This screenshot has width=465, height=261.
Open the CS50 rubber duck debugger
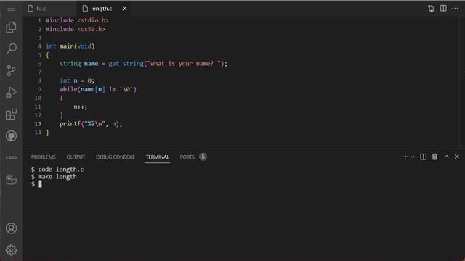[x=12, y=179]
